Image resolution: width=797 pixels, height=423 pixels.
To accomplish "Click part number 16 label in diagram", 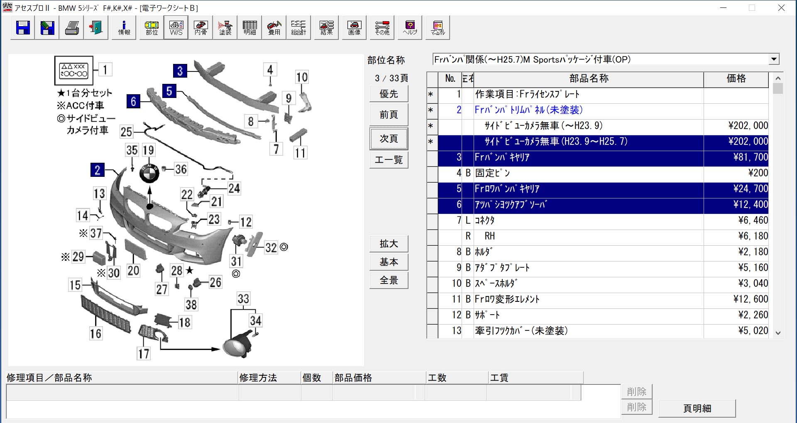I will pyautogui.click(x=95, y=334).
